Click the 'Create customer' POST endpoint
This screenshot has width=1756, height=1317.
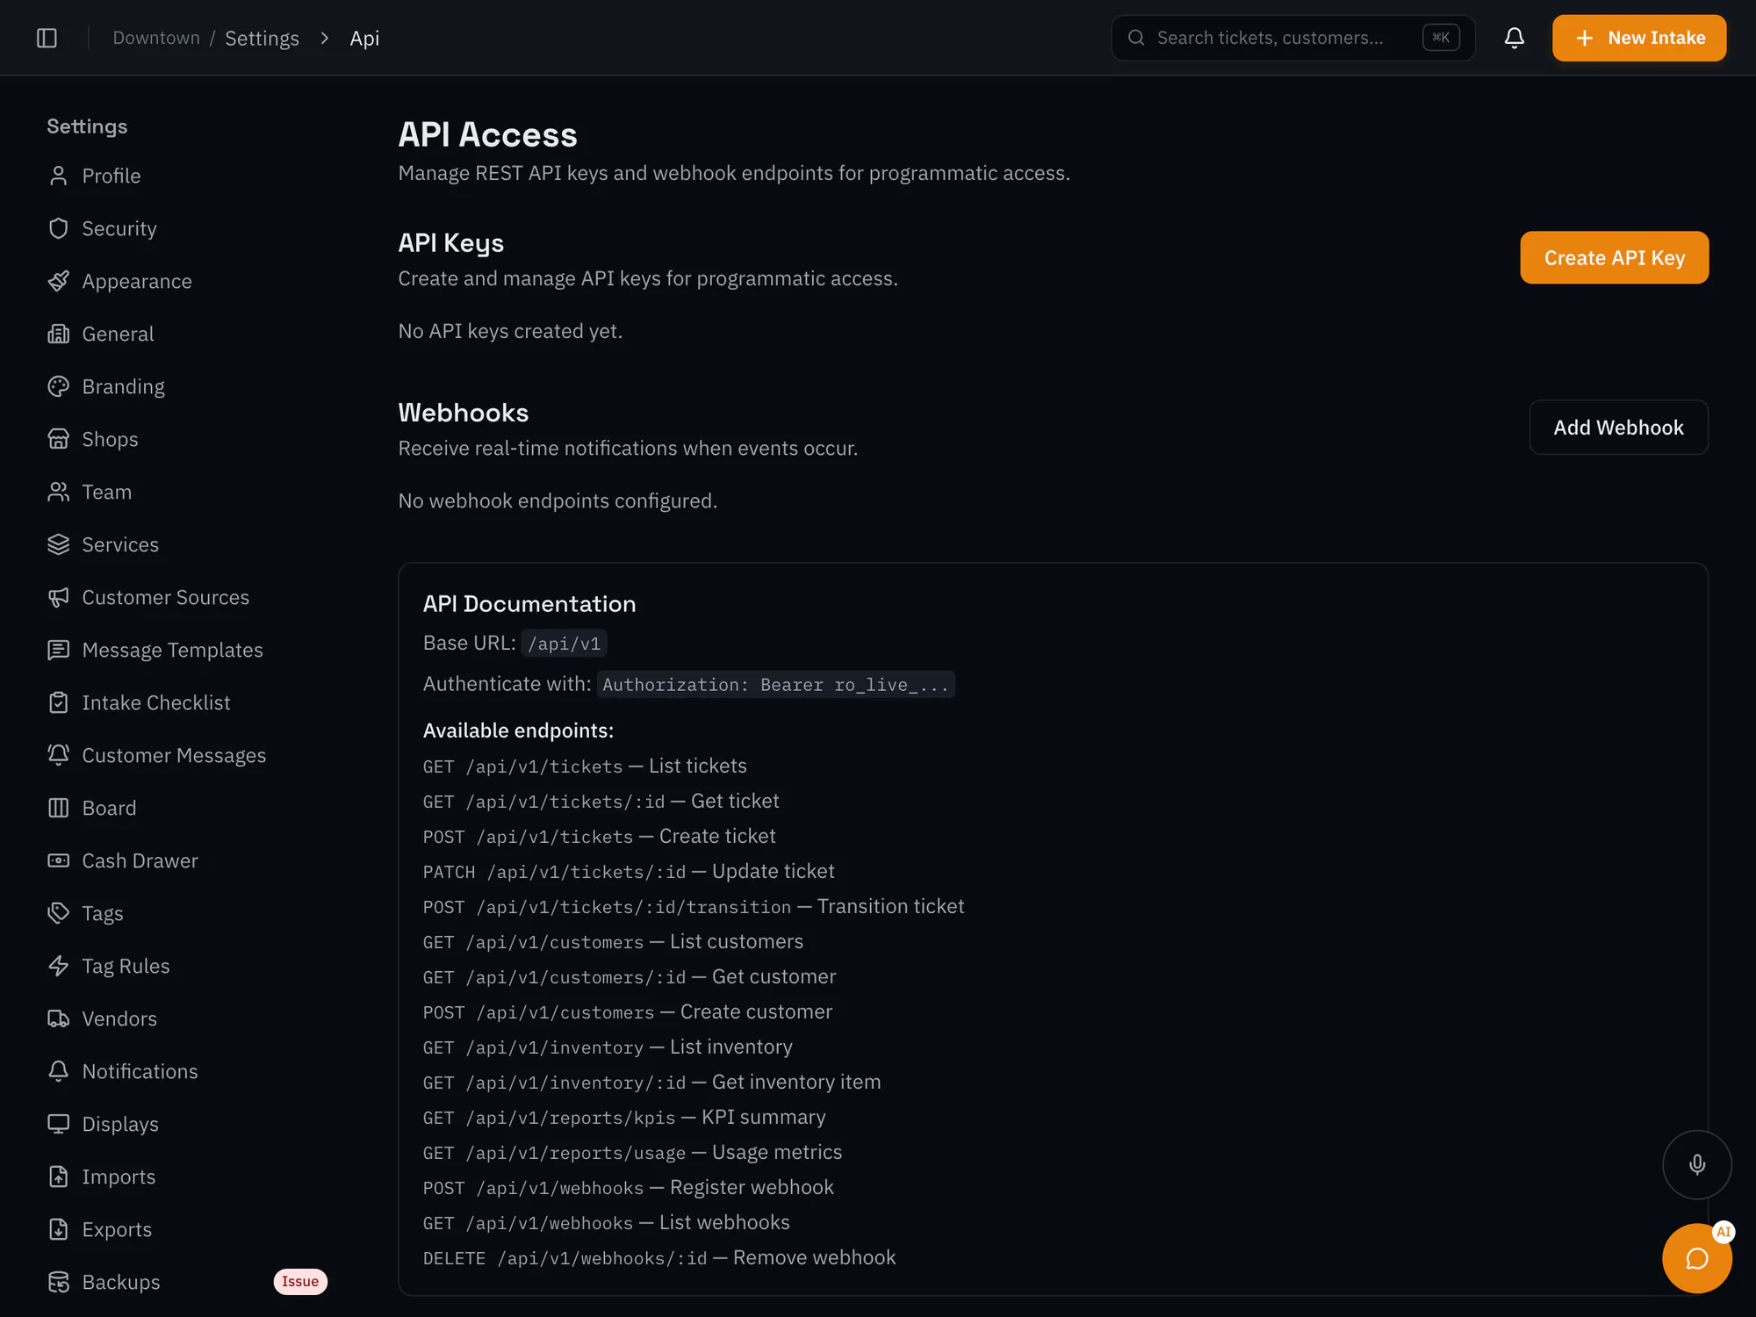[x=628, y=1011]
